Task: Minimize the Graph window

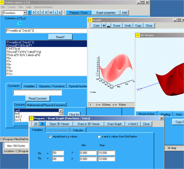Action: 175,20
